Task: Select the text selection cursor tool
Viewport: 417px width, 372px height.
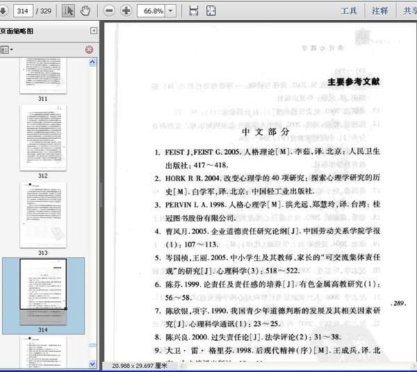Action: click(69, 10)
